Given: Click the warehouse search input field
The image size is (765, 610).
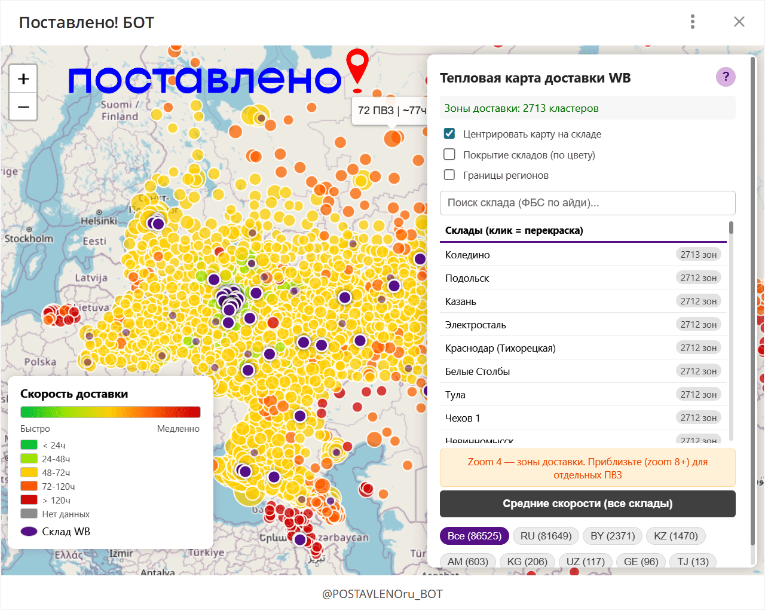Looking at the screenshot, I should coord(587,203).
